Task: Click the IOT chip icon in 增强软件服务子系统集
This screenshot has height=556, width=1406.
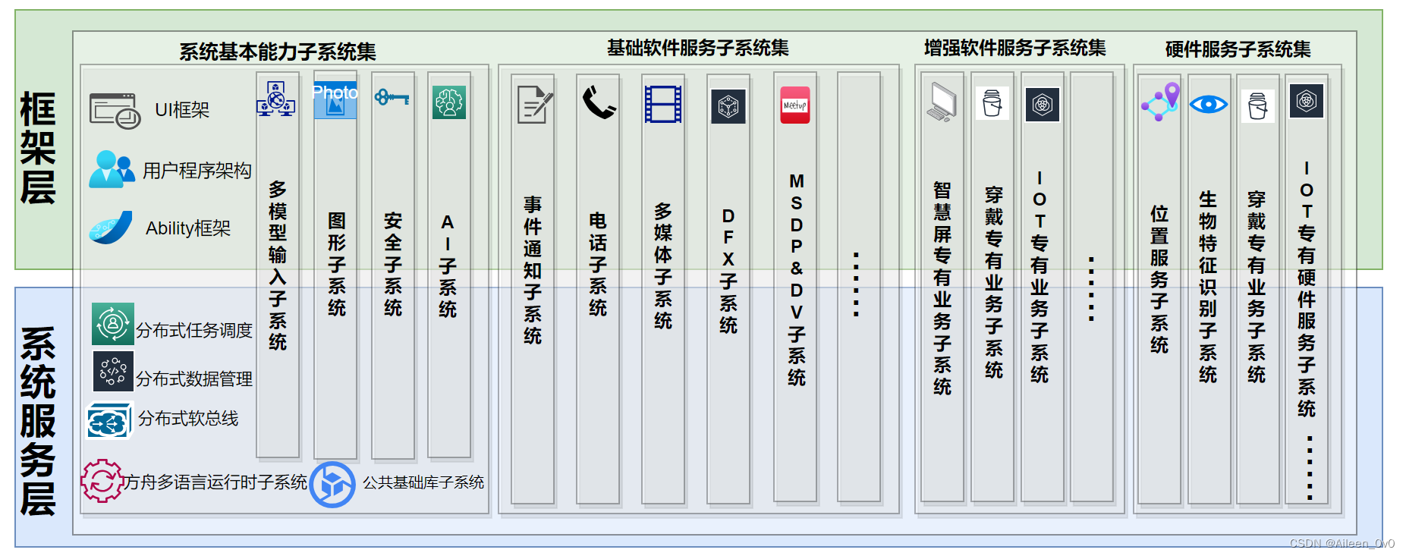Action: (1043, 105)
